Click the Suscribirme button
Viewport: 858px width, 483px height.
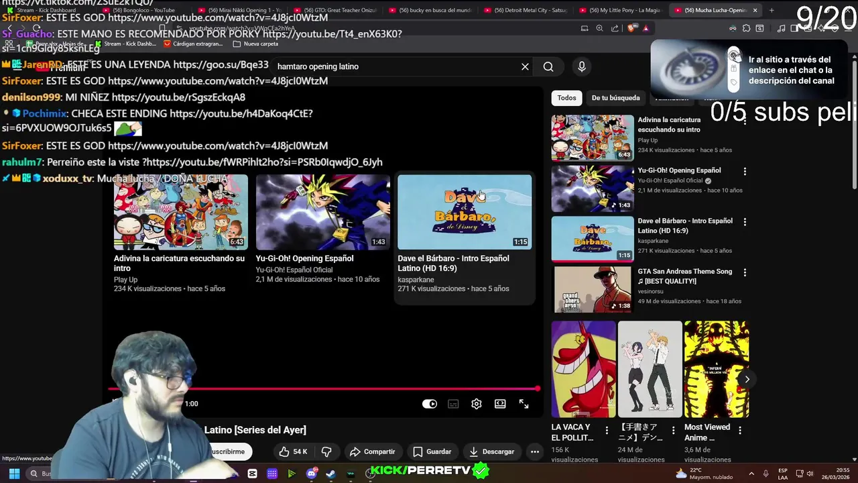[x=229, y=451]
